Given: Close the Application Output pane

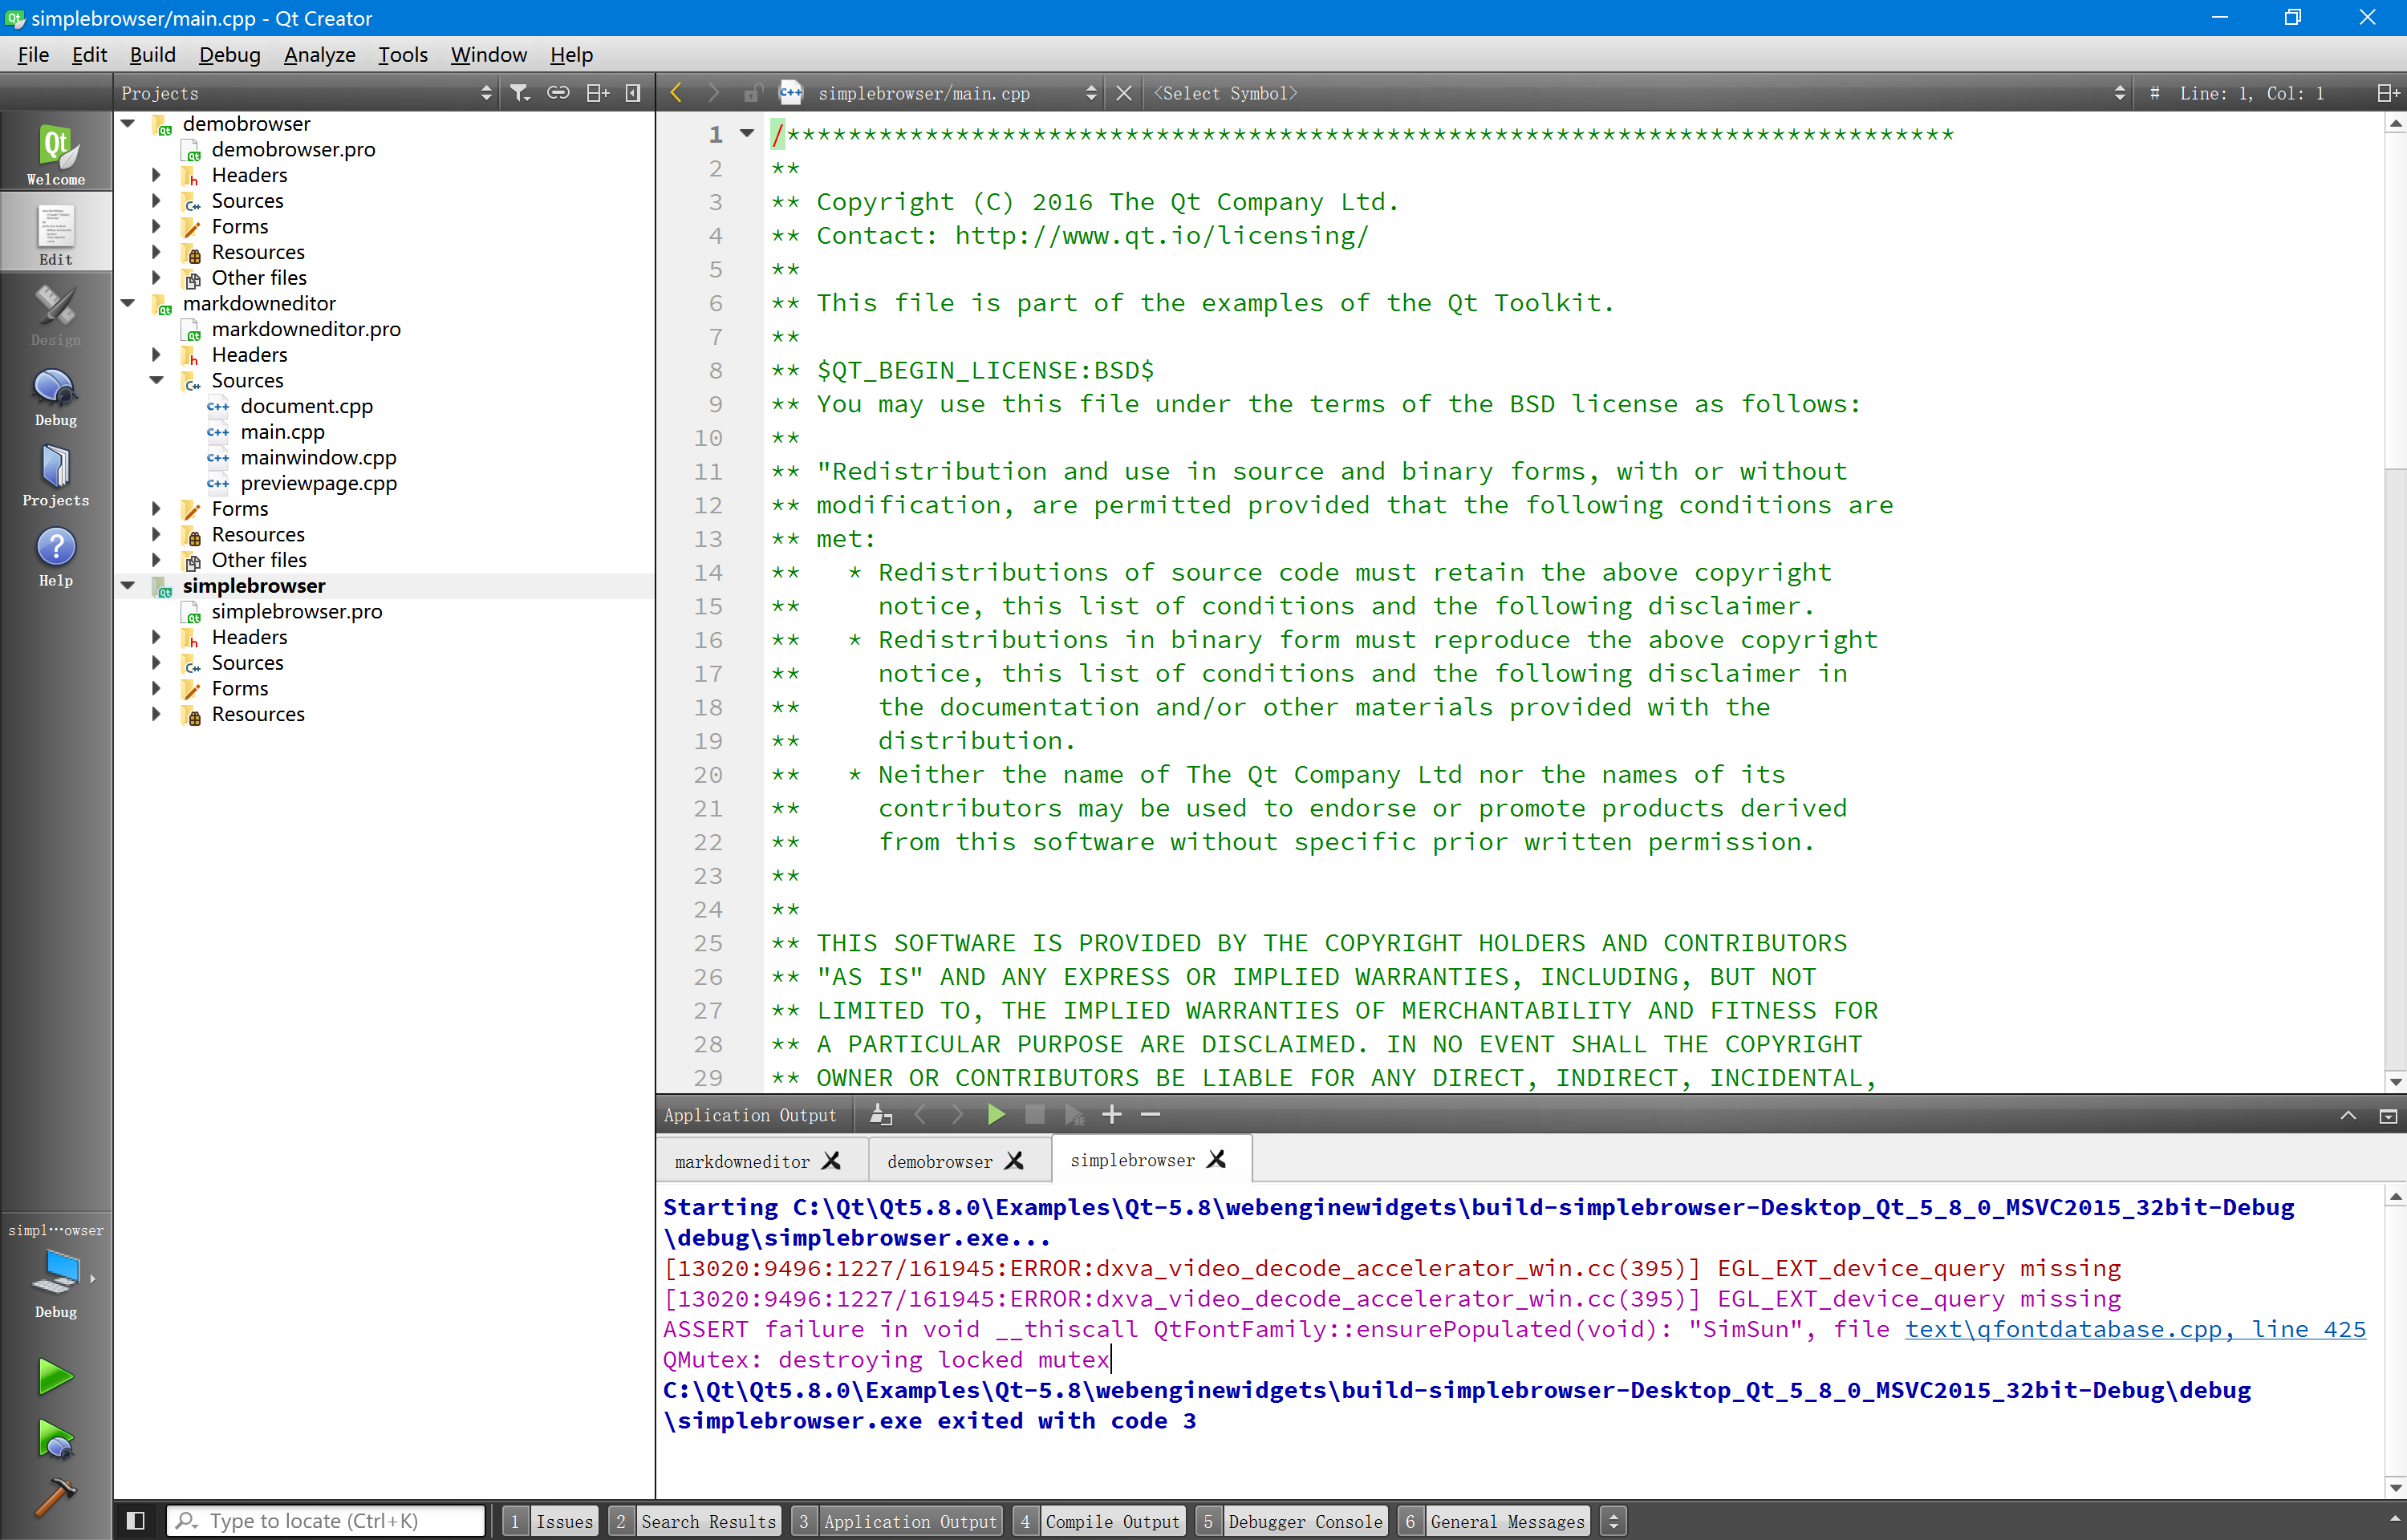Looking at the screenshot, I should 2388,1115.
